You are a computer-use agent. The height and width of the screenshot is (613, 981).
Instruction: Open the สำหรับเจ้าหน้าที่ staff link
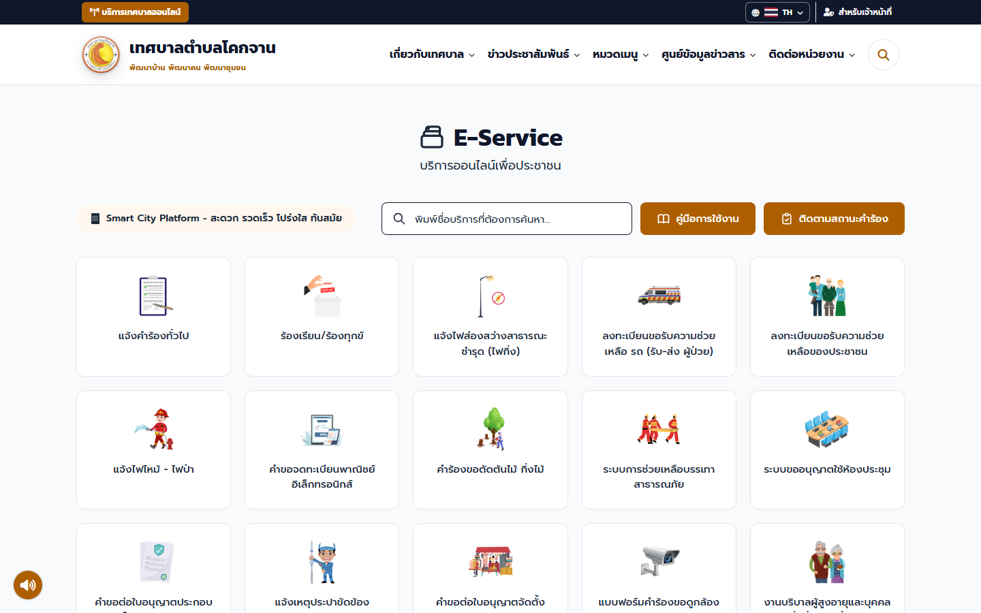tap(858, 12)
